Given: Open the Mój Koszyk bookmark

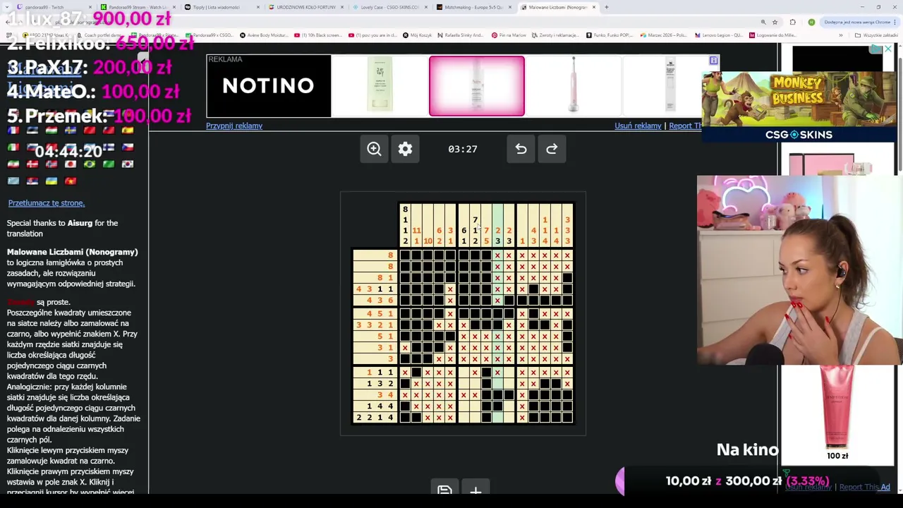Looking at the screenshot, I should [x=418, y=35].
